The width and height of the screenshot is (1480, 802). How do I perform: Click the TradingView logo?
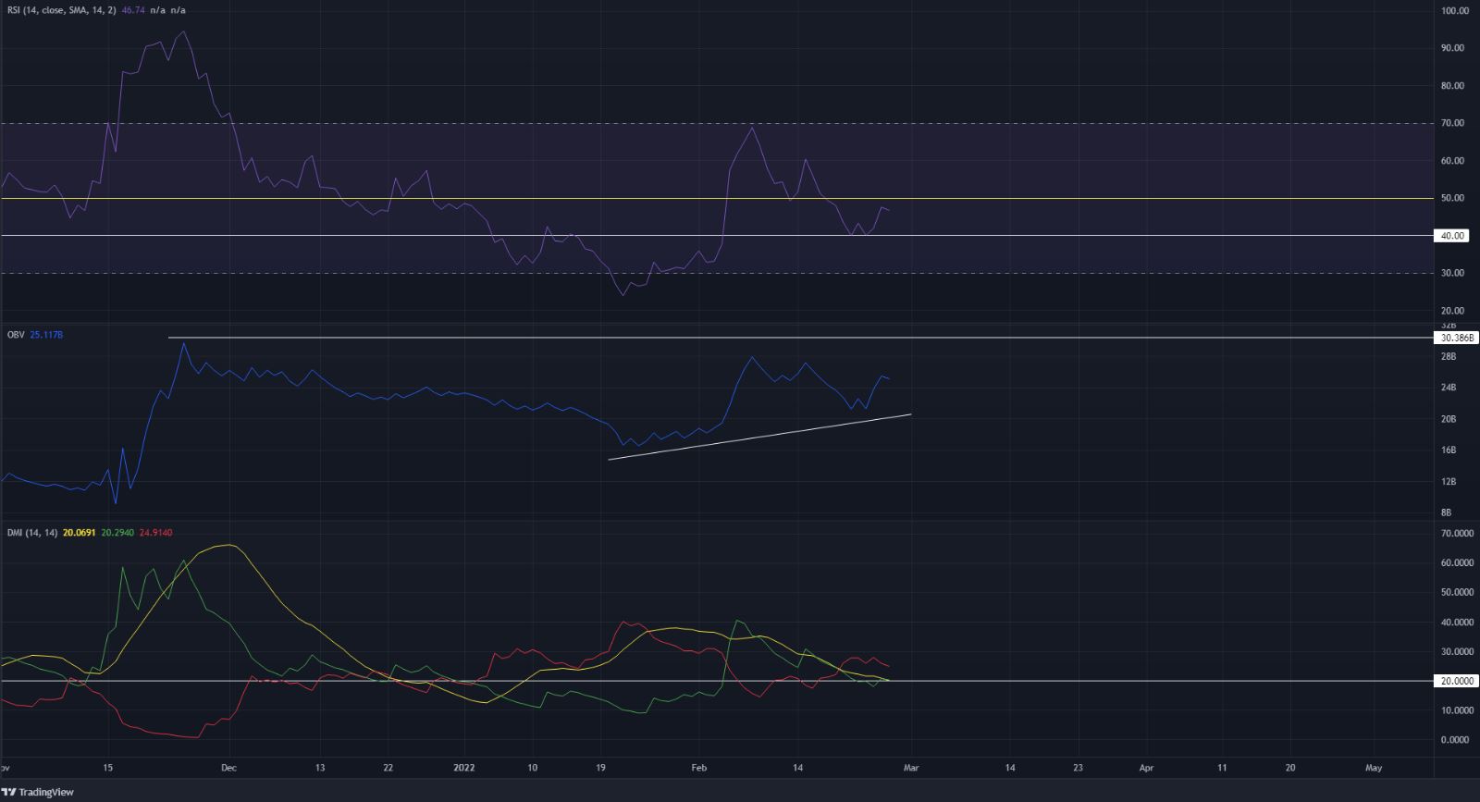click(39, 792)
